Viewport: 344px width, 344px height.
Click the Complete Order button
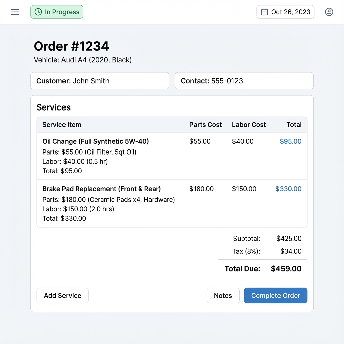coord(275,296)
